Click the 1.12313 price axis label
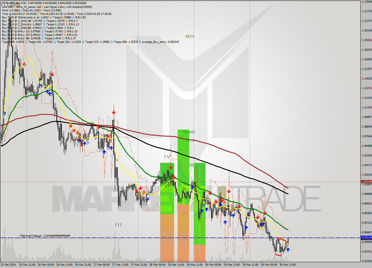 [367, 98]
